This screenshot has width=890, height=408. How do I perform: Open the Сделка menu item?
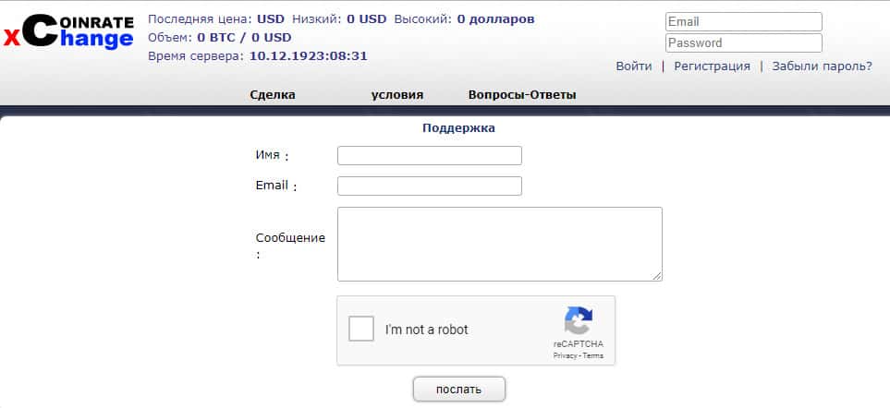coord(273,95)
